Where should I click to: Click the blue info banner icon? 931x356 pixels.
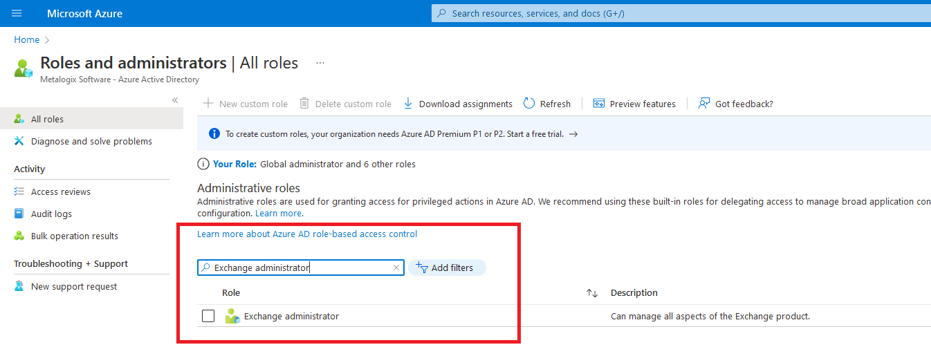coord(214,134)
